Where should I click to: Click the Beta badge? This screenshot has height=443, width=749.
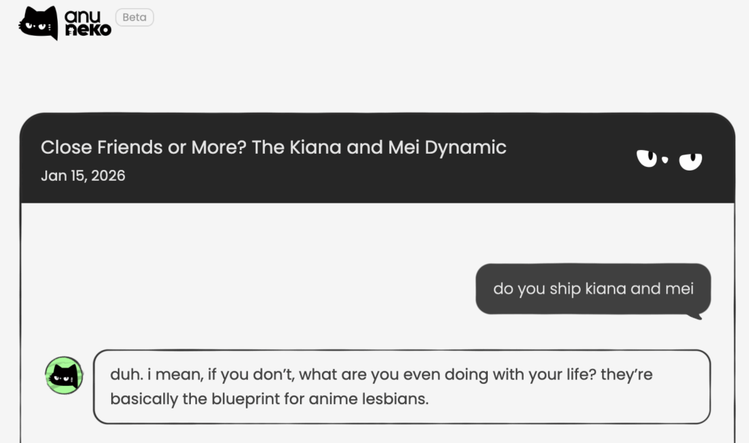click(135, 18)
